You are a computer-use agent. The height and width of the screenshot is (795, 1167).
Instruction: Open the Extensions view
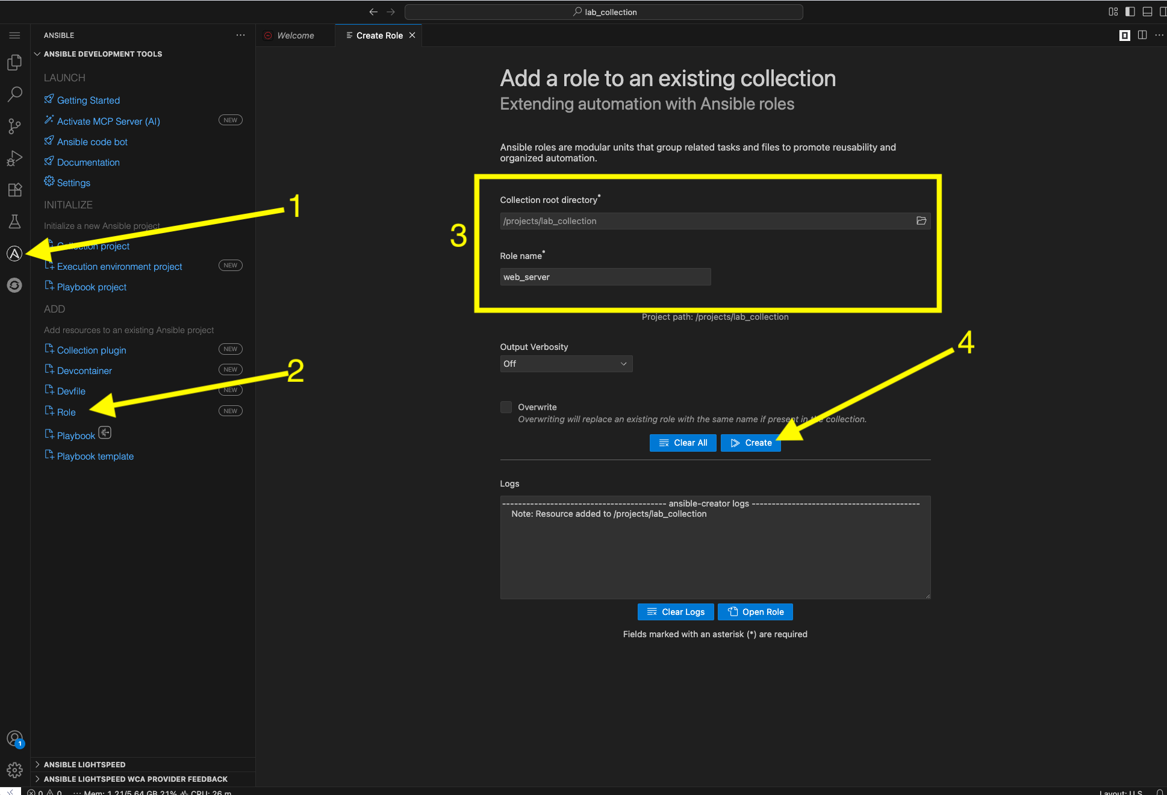pyautogui.click(x=14, y=190)
